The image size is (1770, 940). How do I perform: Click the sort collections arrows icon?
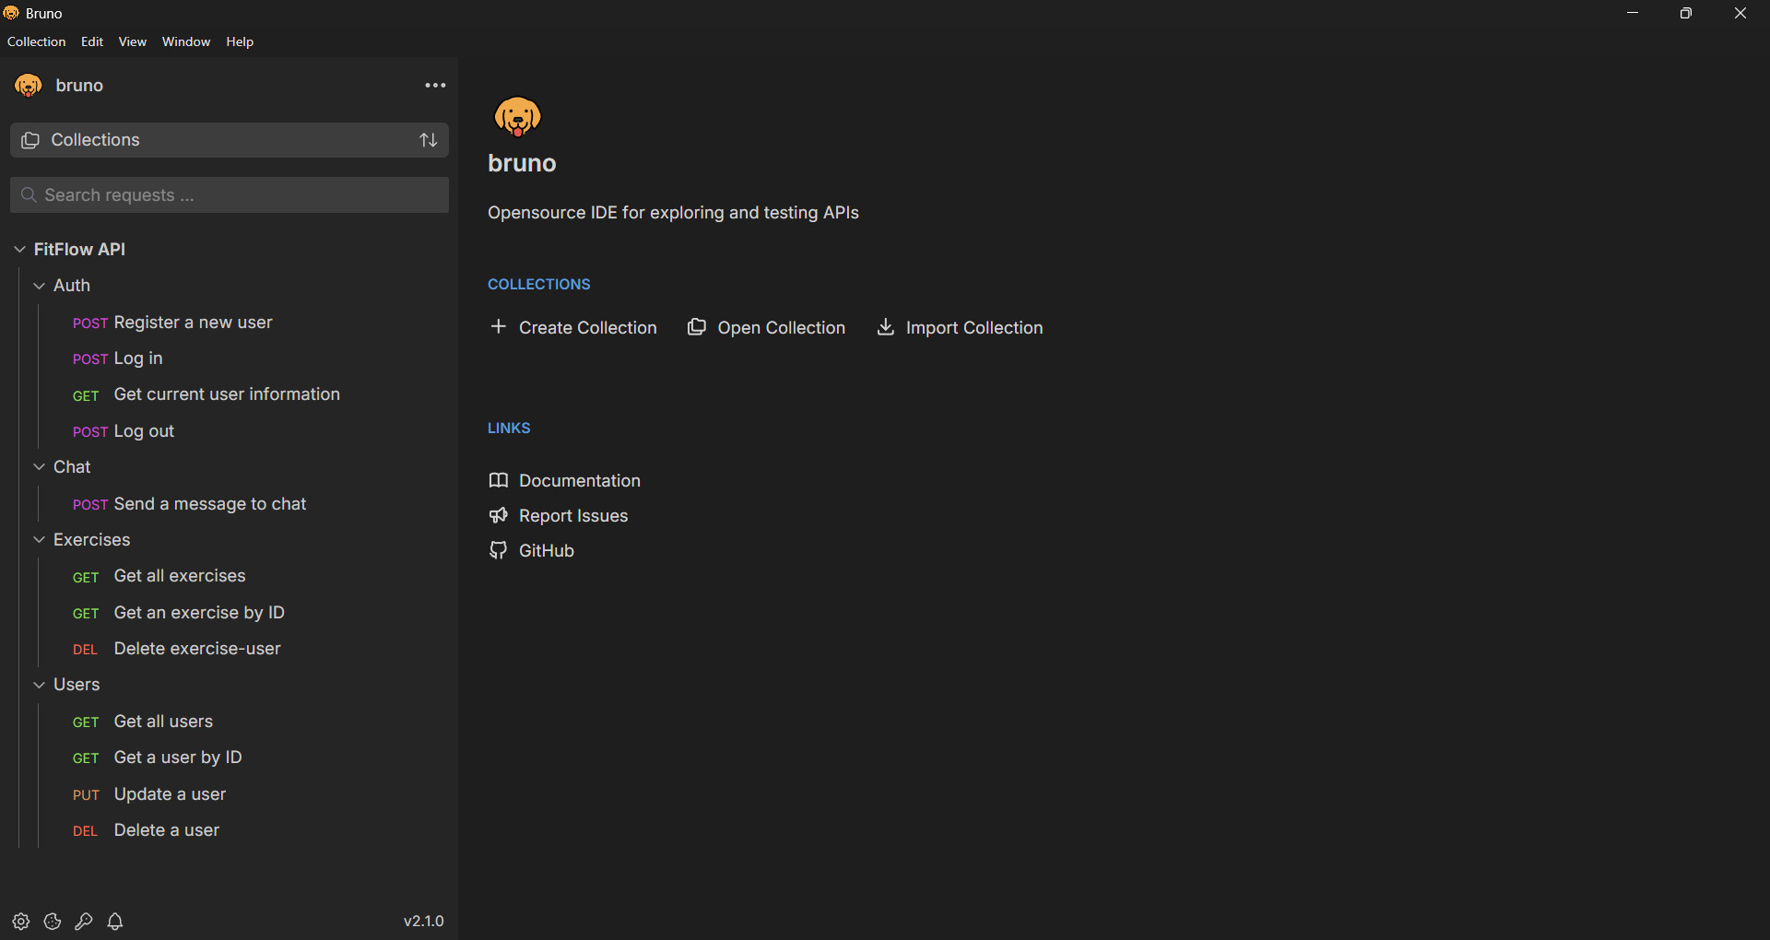429,140
